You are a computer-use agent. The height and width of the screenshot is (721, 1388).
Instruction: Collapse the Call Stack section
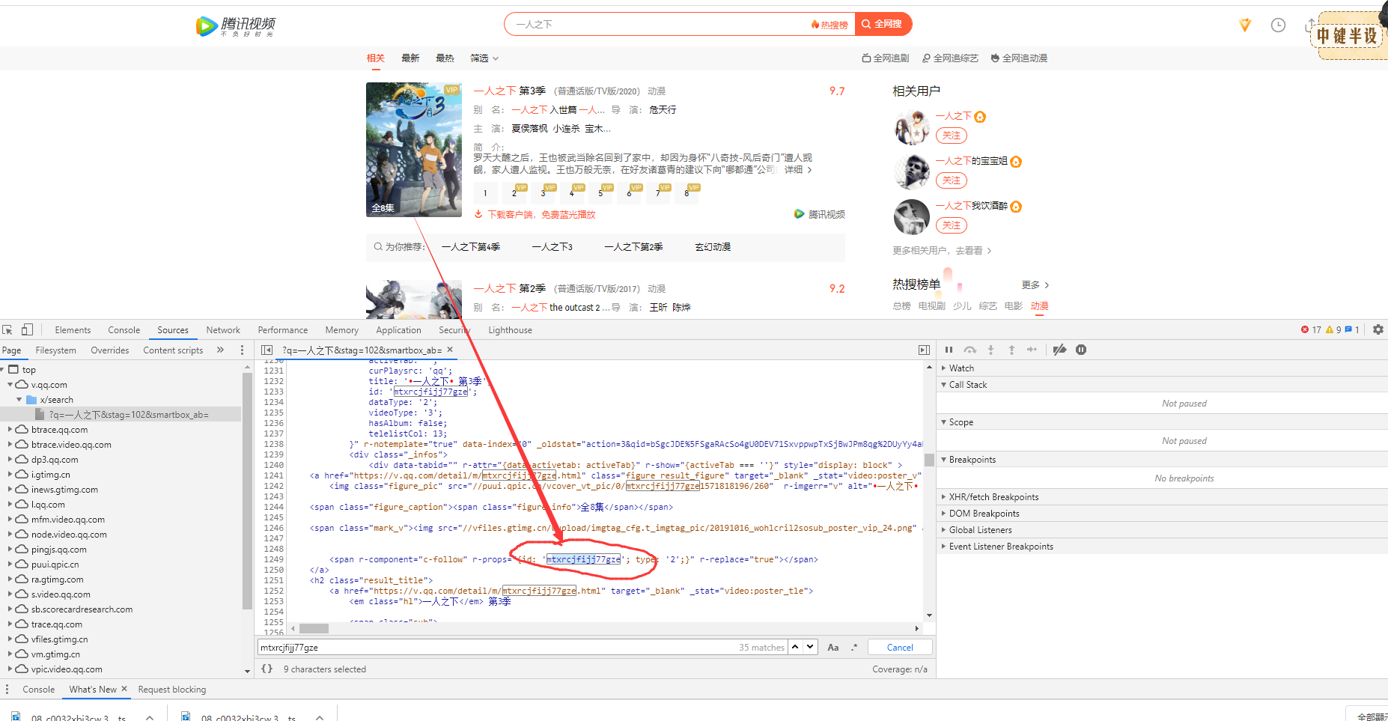[943, 384]
